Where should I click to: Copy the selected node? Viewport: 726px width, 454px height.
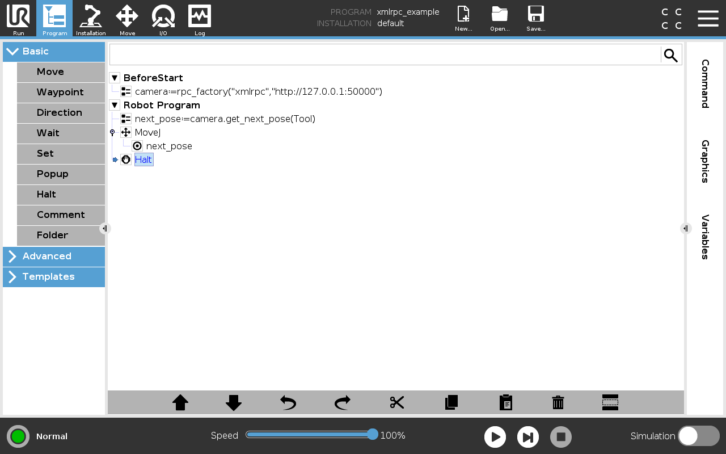point(451,402)
